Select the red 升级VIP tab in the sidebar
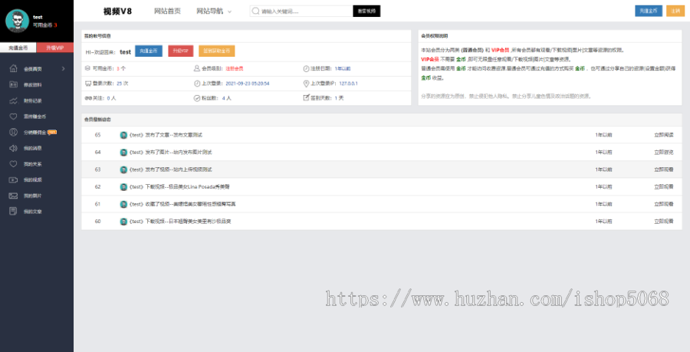 point(55,48)
